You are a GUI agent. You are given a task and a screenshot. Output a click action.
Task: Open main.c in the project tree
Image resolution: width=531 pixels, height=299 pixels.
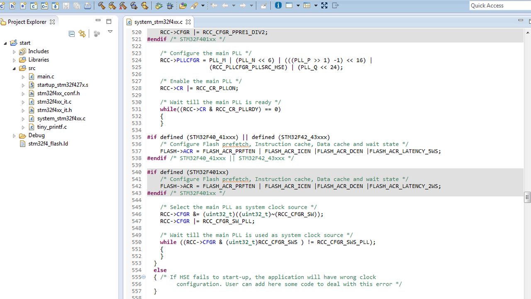[x=46, y=76]
